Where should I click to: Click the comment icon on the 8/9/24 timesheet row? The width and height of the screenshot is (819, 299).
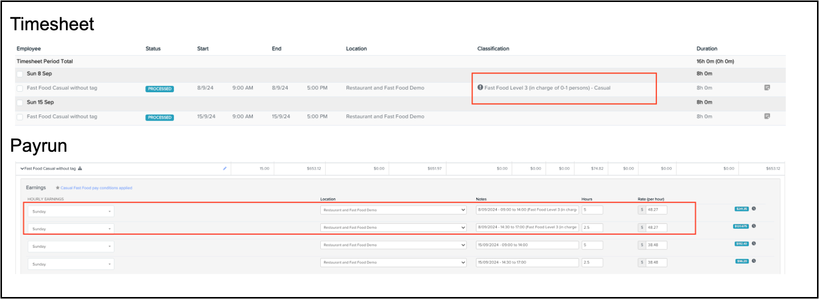point(767,88)
